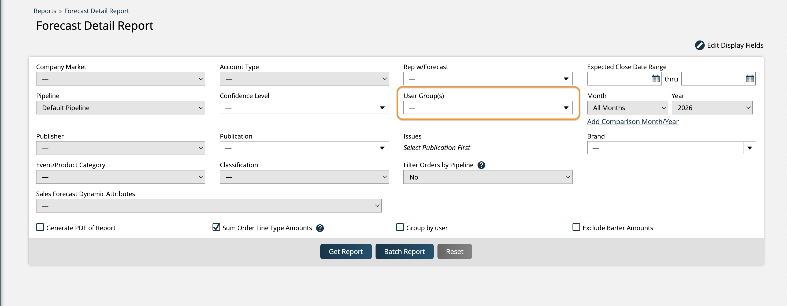Click Forecast Detail Report breadcrumb link
Viewport: 787px width, 306px height.
96,11
